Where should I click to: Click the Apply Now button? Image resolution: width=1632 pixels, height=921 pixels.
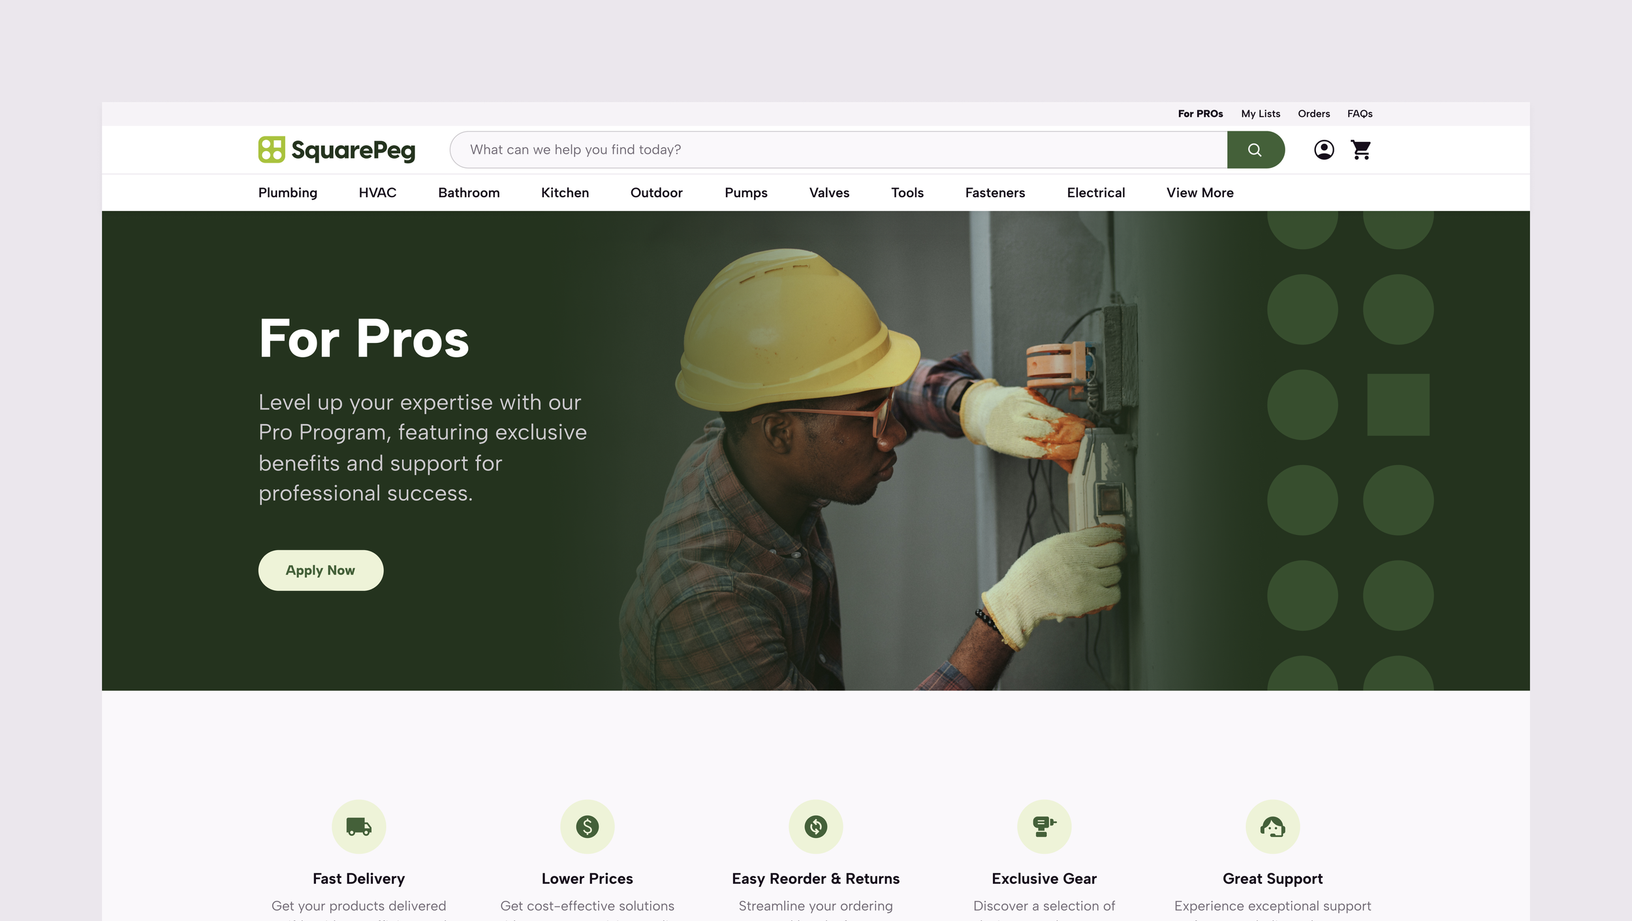click(321, 570)
